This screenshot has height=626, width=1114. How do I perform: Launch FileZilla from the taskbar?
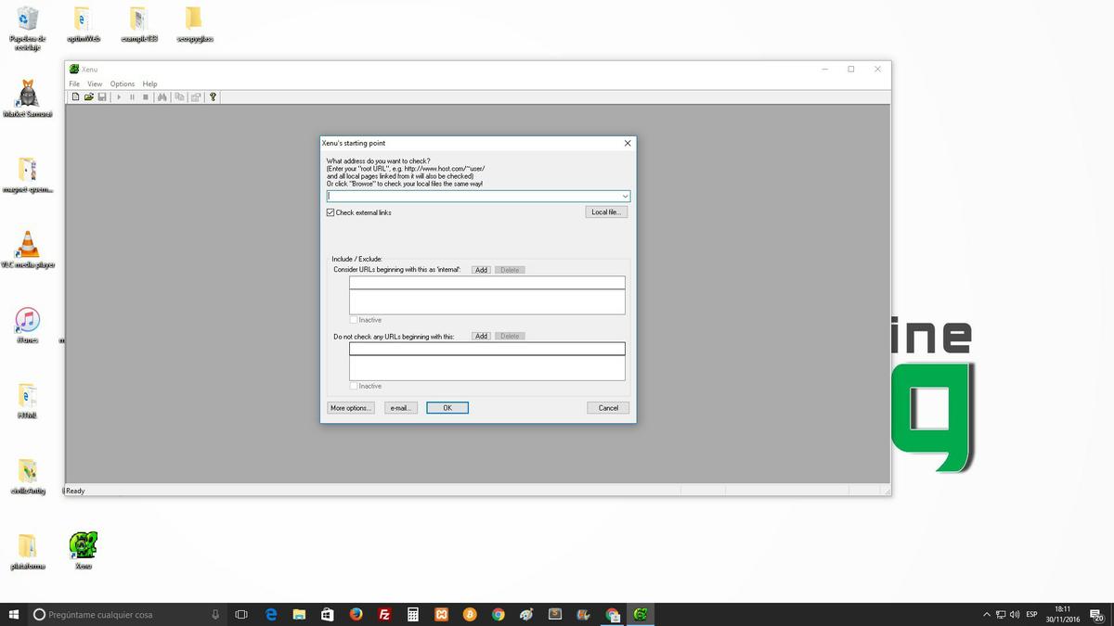click(x=384, y=614)
